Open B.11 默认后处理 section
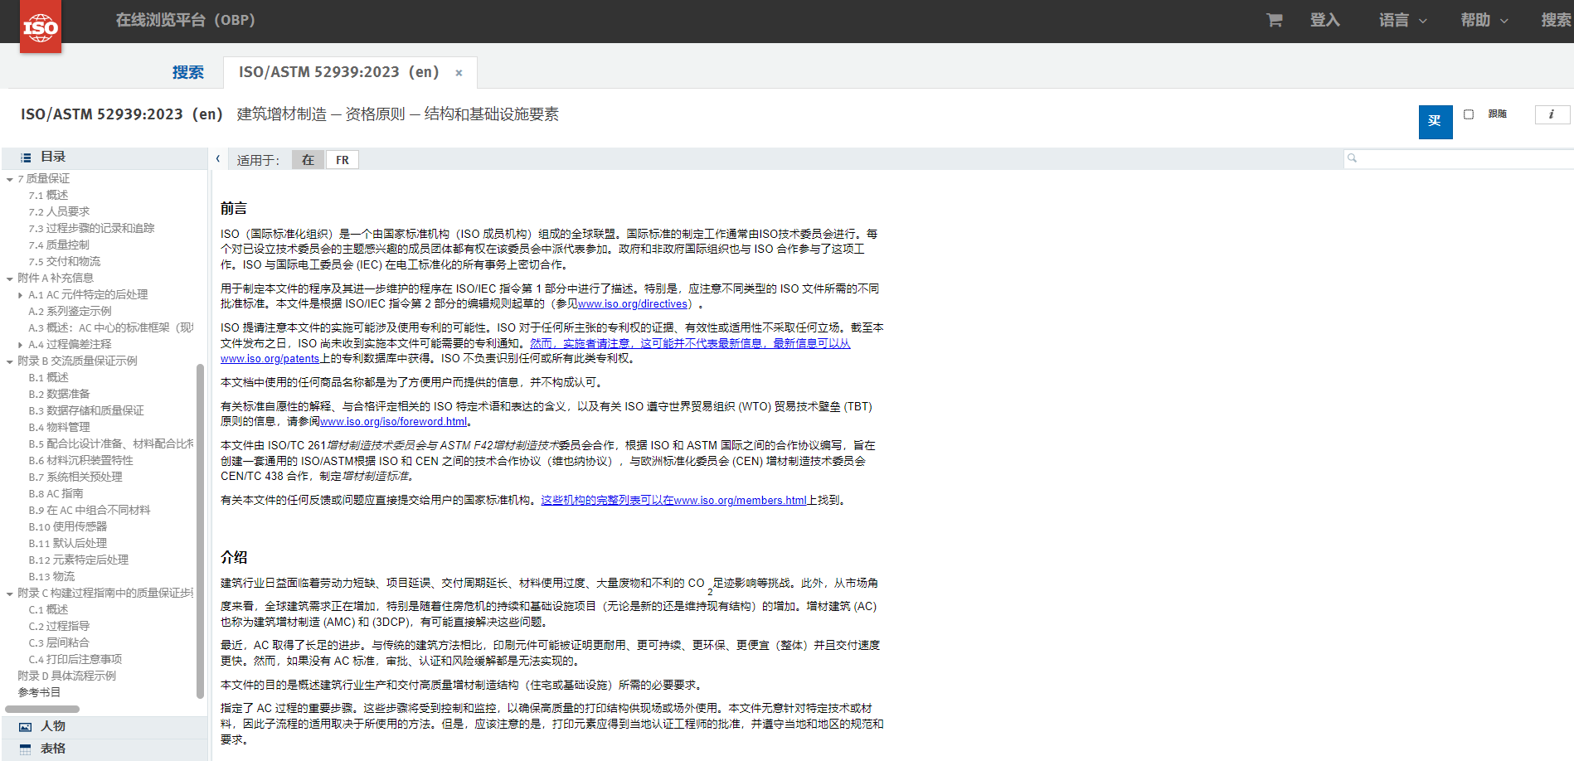 [x=68, y=544]
